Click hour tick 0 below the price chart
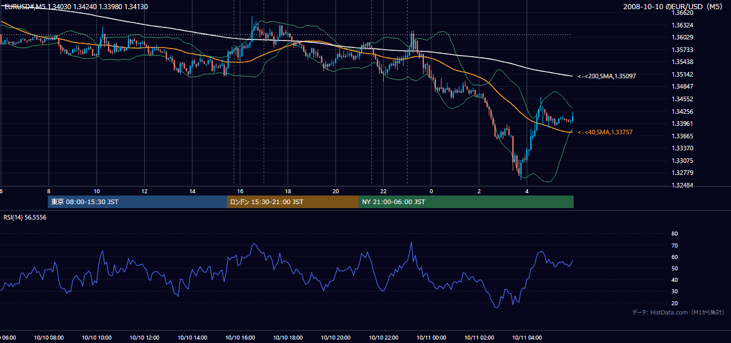This screenshot has width=731, height=343. click(x=431, y=191)
